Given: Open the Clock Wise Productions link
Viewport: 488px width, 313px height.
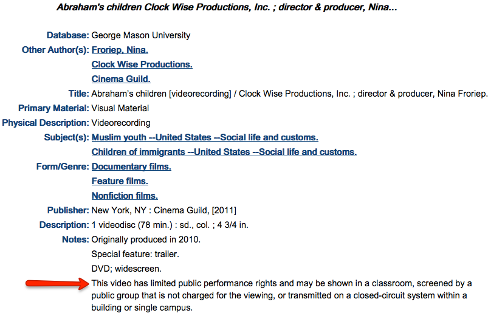Looking at the screenshot, I should 142,64.
